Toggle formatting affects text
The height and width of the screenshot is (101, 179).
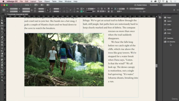tap(3, 75)
